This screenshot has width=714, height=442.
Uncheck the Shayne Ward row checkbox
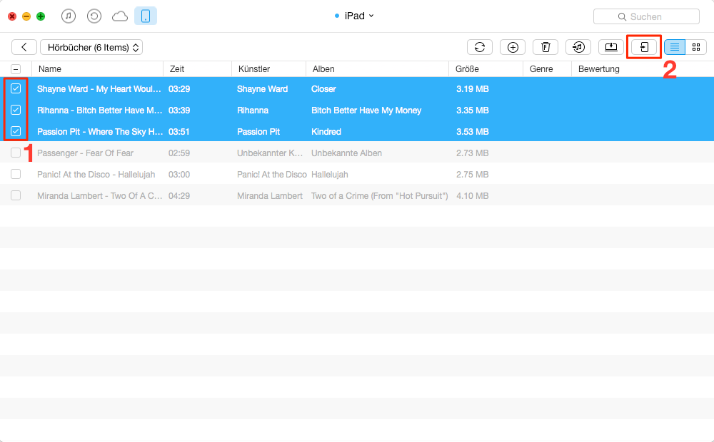[x=16, y=88]
